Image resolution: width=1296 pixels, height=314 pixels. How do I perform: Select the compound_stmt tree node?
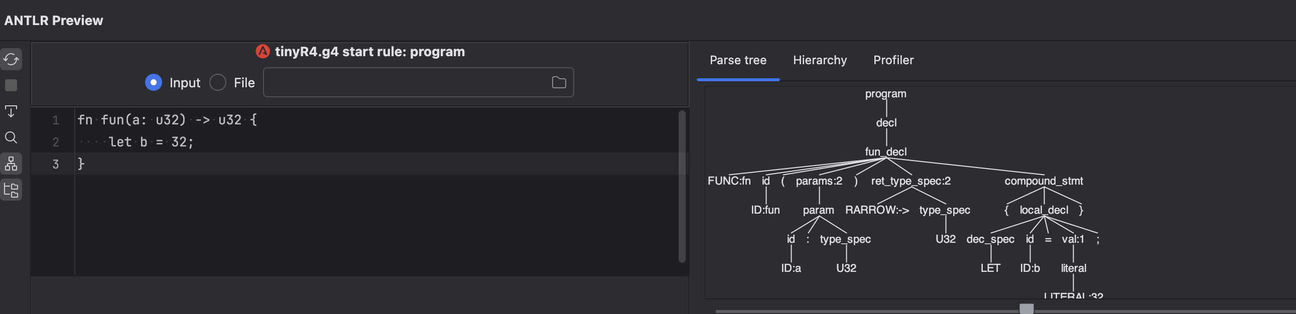[x=1044, y=181]
